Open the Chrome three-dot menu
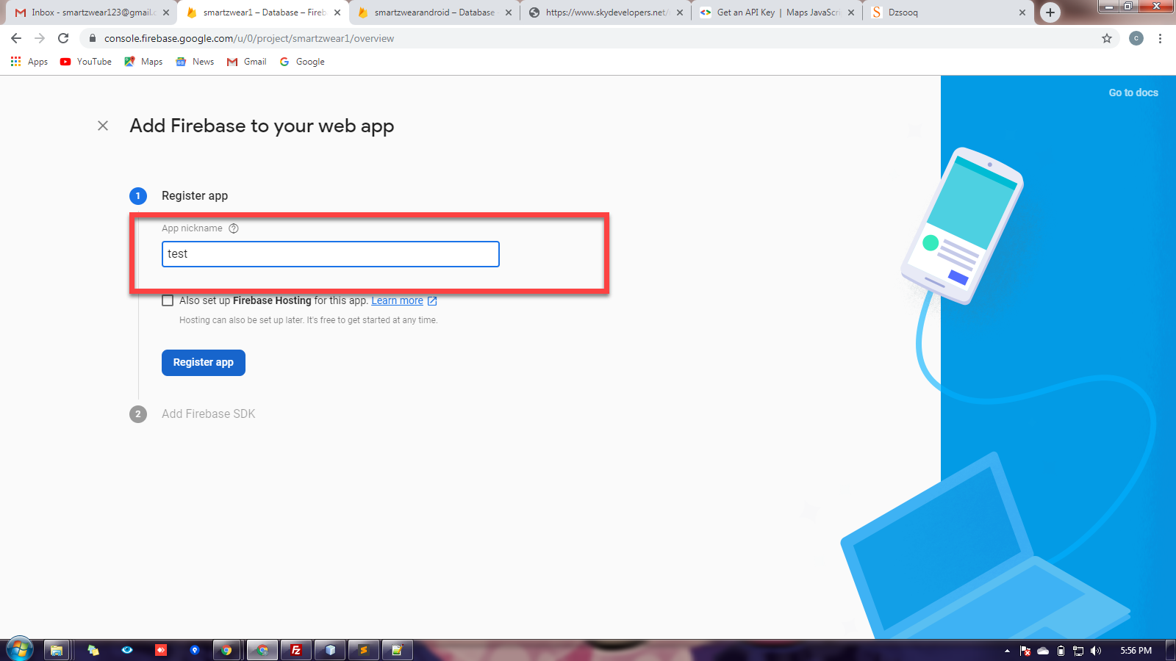1176x661 pixels. [x=1160, y=38]
